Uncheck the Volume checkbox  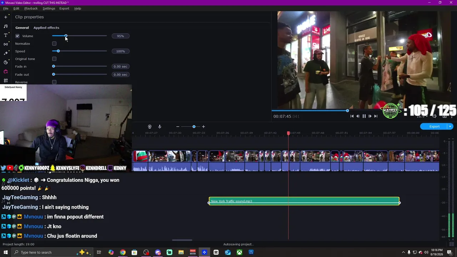[17, 36]
